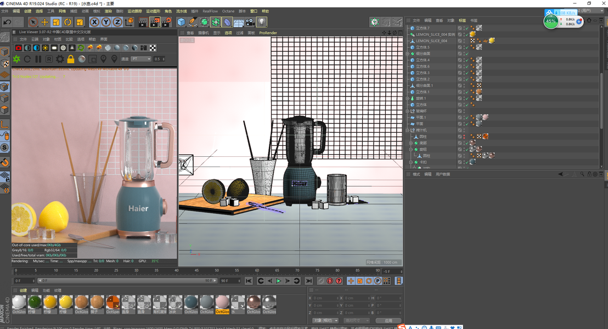Play the animation forwards

(x=278, y=281)
